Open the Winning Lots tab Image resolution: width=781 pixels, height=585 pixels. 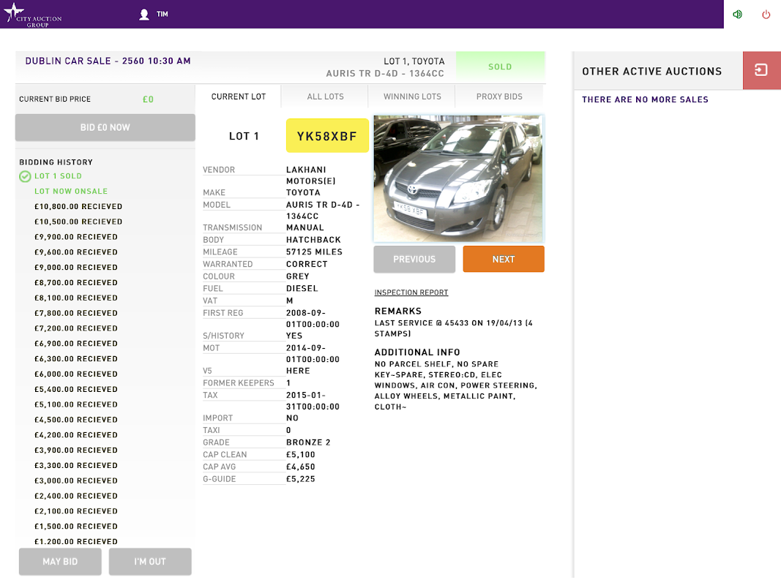pos(412,97)
